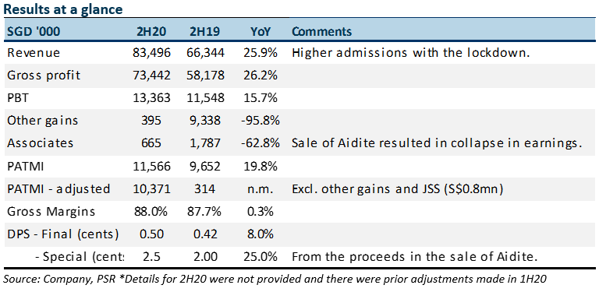Select the PBT value 13,363
The height and width of the screenshot is (292, 606).
click(151, 97)
